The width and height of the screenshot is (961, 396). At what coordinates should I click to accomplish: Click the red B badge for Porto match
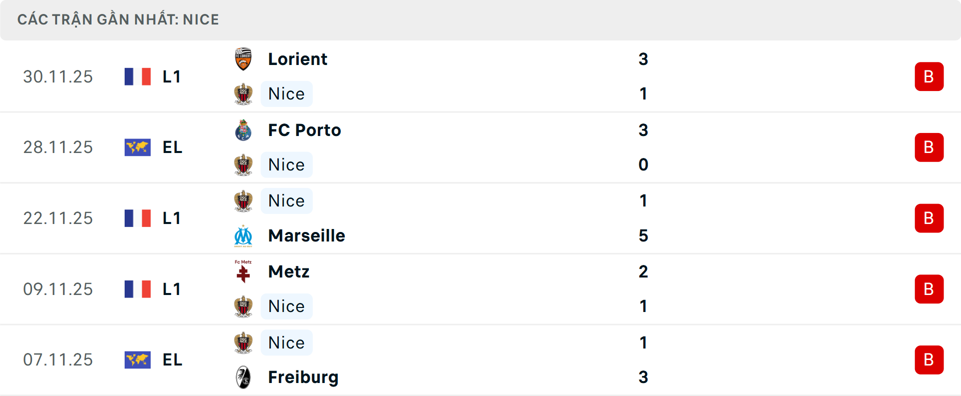pos(929,147)
